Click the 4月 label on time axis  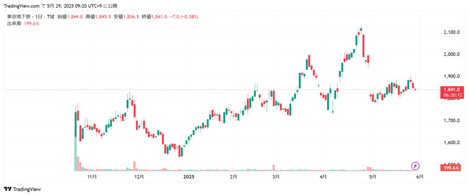pyautogui.click(x=323, y=177)
